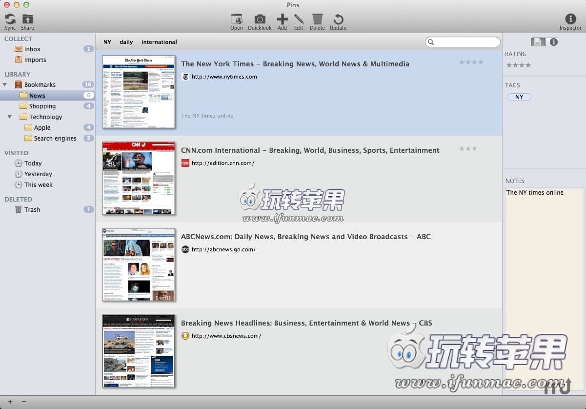Show bookmarks visited Yesterday

click(47, 174)
